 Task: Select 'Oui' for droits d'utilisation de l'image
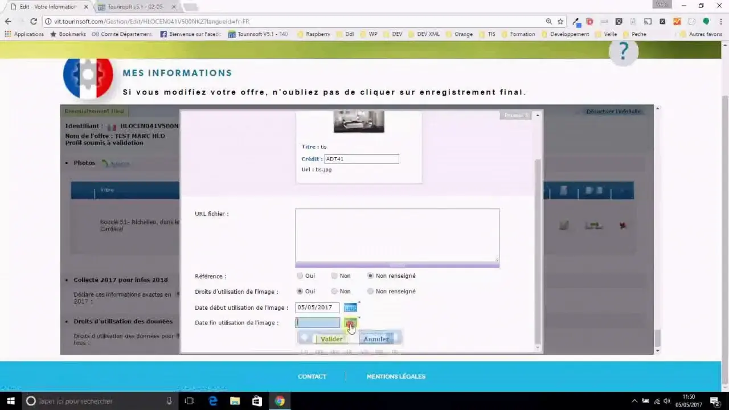300,291
